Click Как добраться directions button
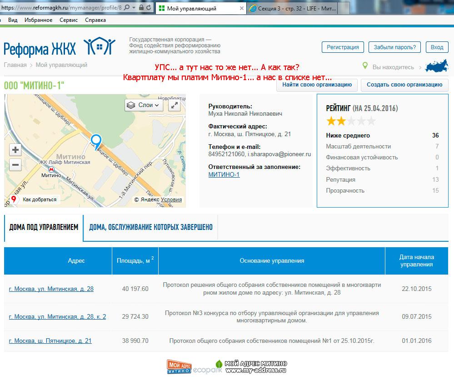This screenshot has width=454, height=377. tap(35, 199)
